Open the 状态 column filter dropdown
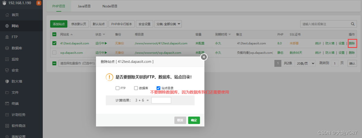Image resolution: width=362 pixels, height=138 pixels. [x=104, y=34]
